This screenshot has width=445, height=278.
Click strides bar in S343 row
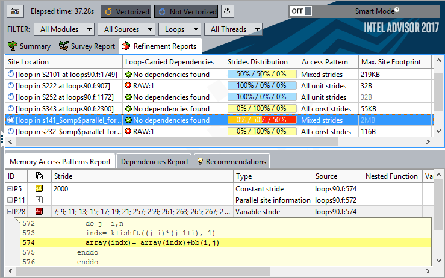tap(262, 108)
